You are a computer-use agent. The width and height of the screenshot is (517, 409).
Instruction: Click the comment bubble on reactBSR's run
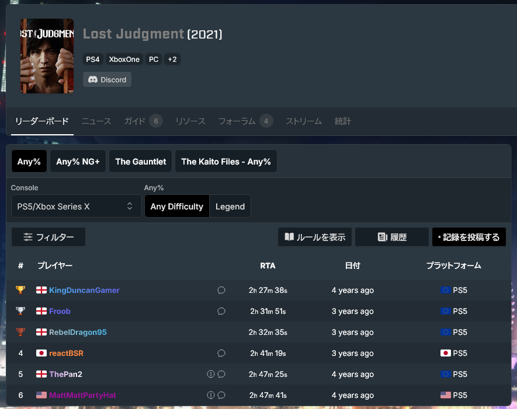click(x=221, y=353)
